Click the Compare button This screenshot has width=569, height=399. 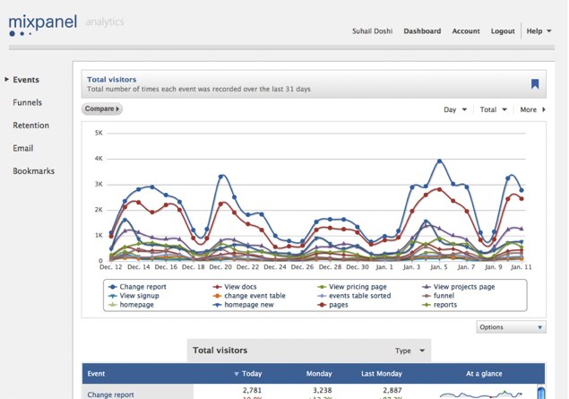click(x=102, y=109)
